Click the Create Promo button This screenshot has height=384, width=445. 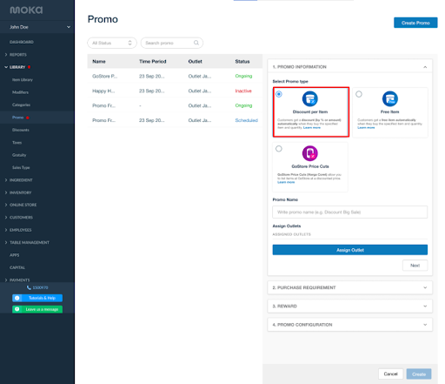[x=415, y=23]
